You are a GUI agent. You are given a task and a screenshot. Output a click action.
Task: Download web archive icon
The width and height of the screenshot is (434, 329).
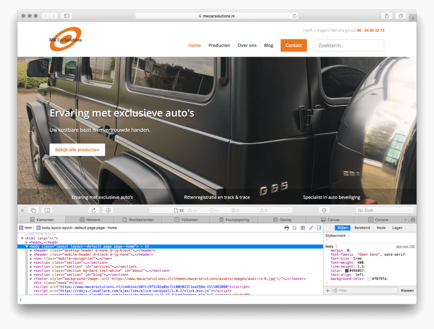[108, 211]
